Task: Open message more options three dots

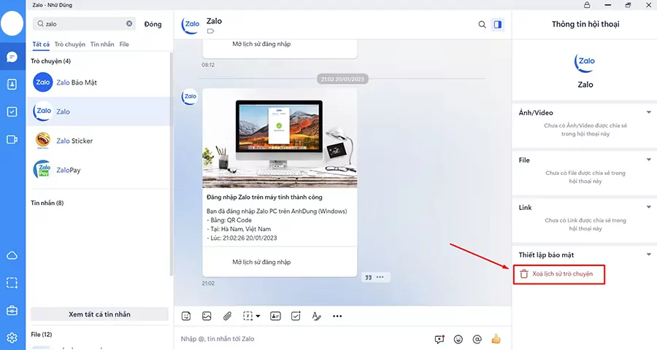Action: click(380, 277)
